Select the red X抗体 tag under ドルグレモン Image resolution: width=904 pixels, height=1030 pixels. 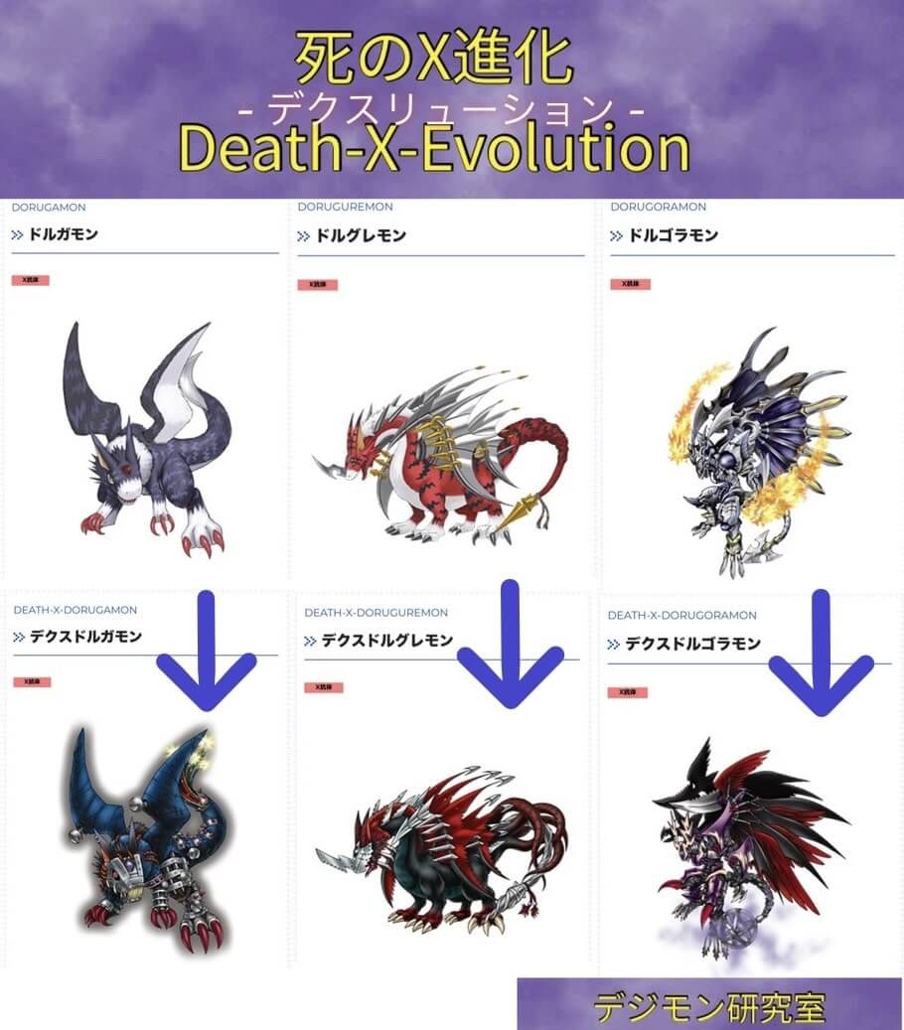tap(317, 285)
